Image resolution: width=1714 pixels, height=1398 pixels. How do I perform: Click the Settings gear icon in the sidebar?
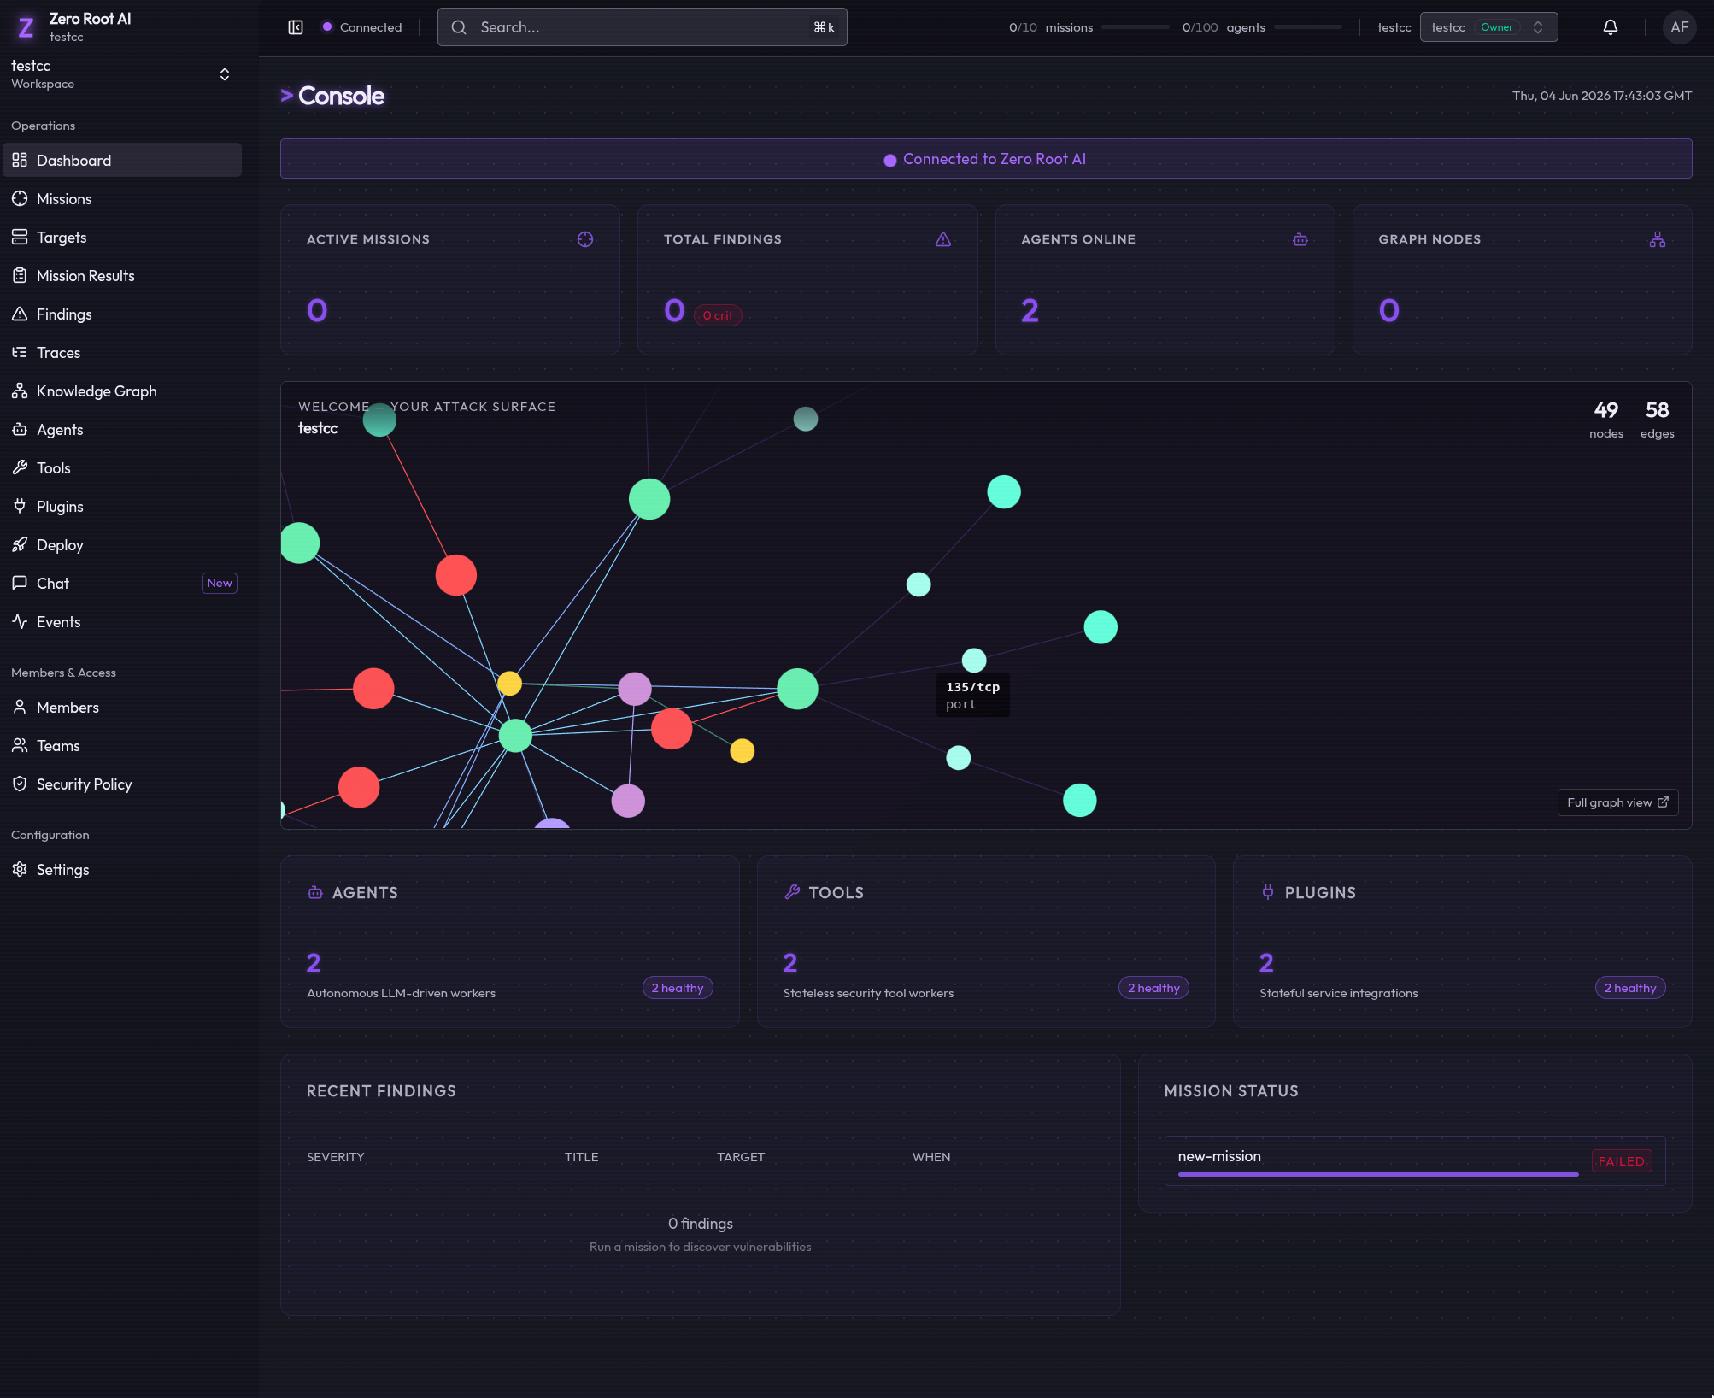click(20, 869)
